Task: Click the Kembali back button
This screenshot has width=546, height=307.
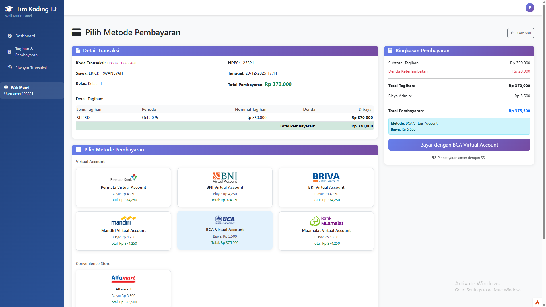Action: pos(520,33)
